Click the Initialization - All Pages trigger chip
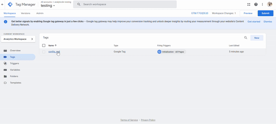This screenshot has height=124, width=276. tap(171, 52)
